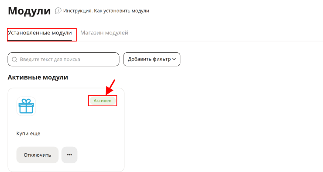Click the Модули page title

click(29, 11)
